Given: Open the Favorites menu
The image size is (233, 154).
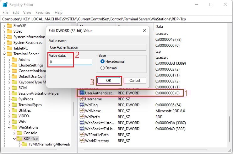Looking at the screenshot, I should click(43, 13).
